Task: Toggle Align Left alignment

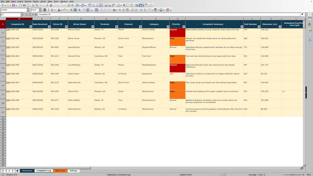Action: click(71, 10)
